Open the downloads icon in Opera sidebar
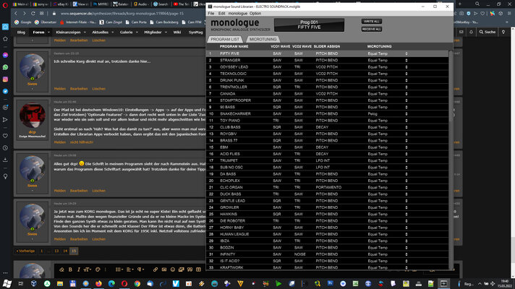Screen dimensions: 515x289 point(5,160)
